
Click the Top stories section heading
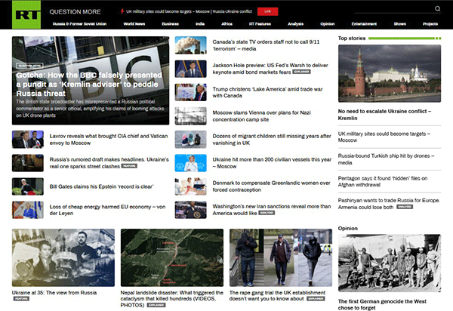[352, 38]
